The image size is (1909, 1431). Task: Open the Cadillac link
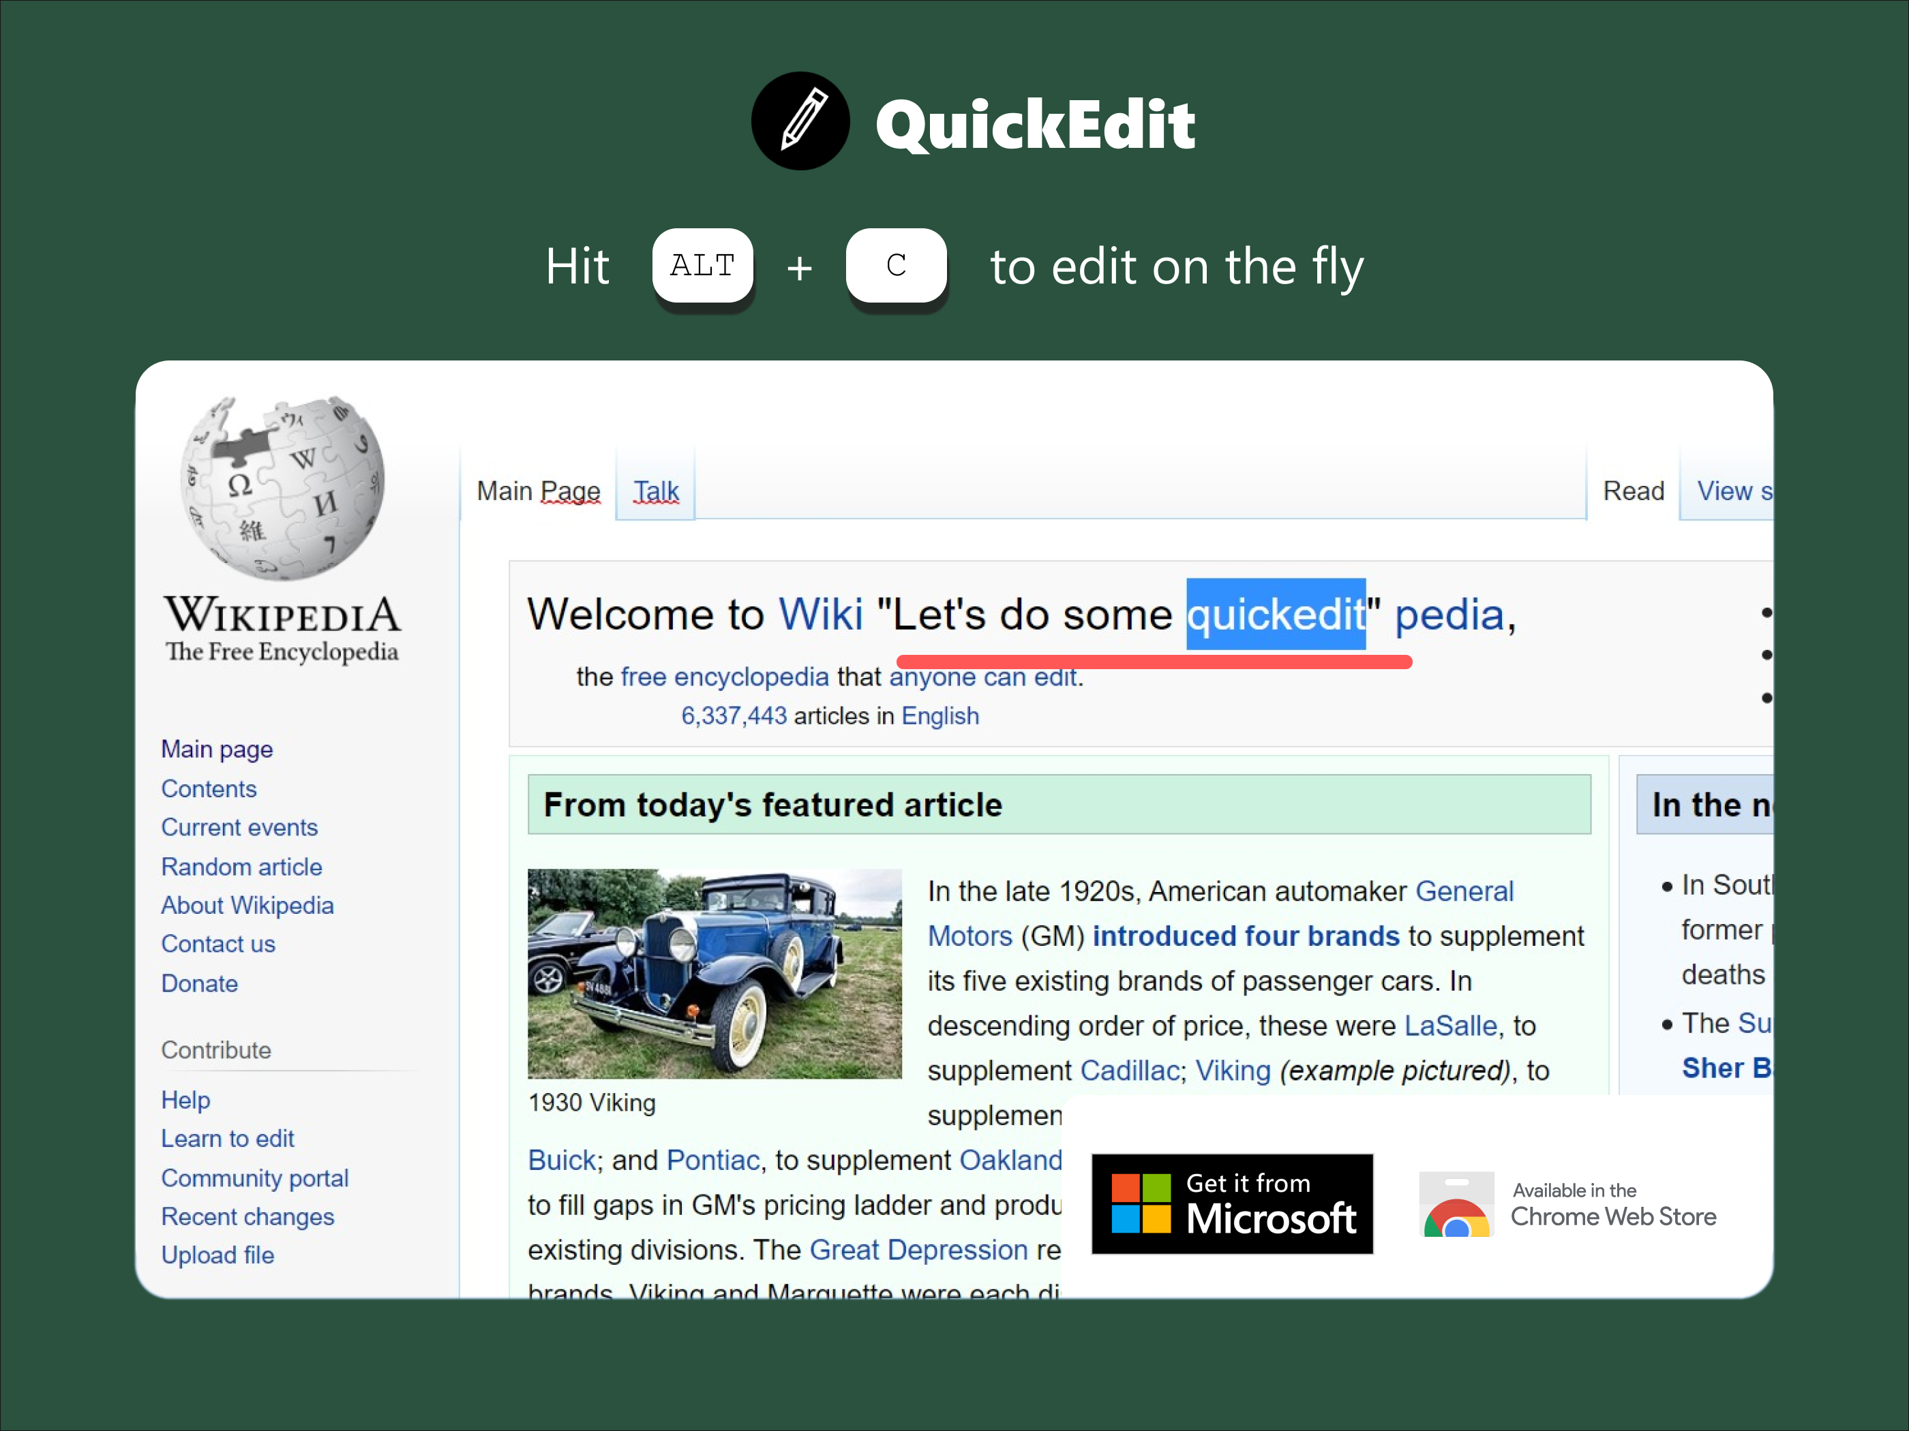(x=1130, y=1071)
